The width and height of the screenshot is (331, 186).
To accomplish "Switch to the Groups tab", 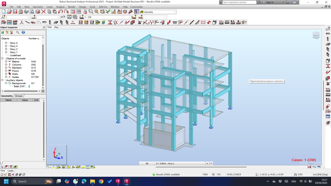I will (x=19, y=96).
